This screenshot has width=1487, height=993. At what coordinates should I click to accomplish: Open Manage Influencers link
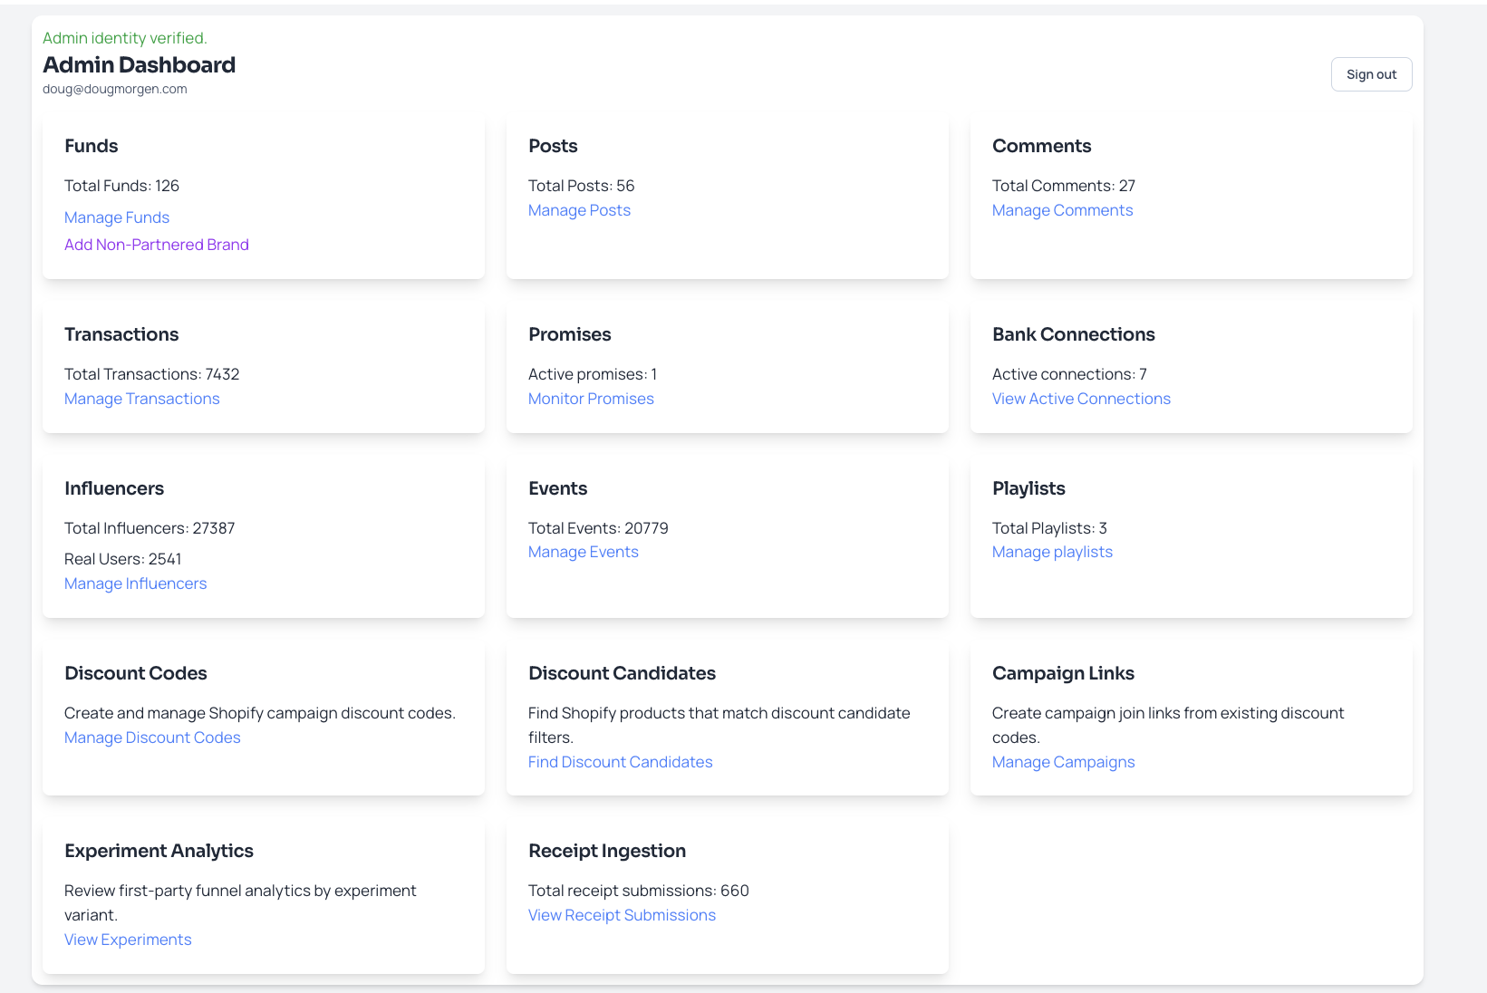135,583
